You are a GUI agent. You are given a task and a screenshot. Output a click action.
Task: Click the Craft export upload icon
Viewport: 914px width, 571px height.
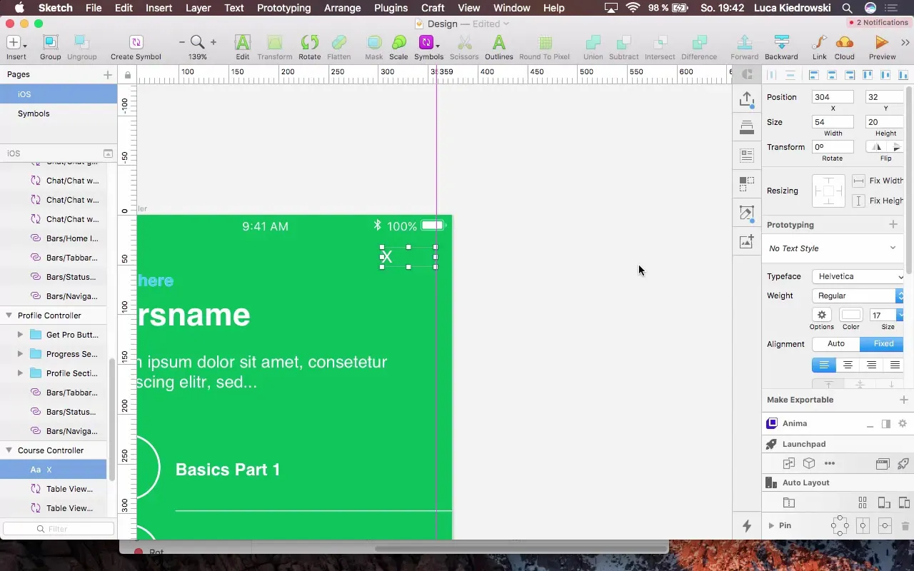[x=747, y=99]
